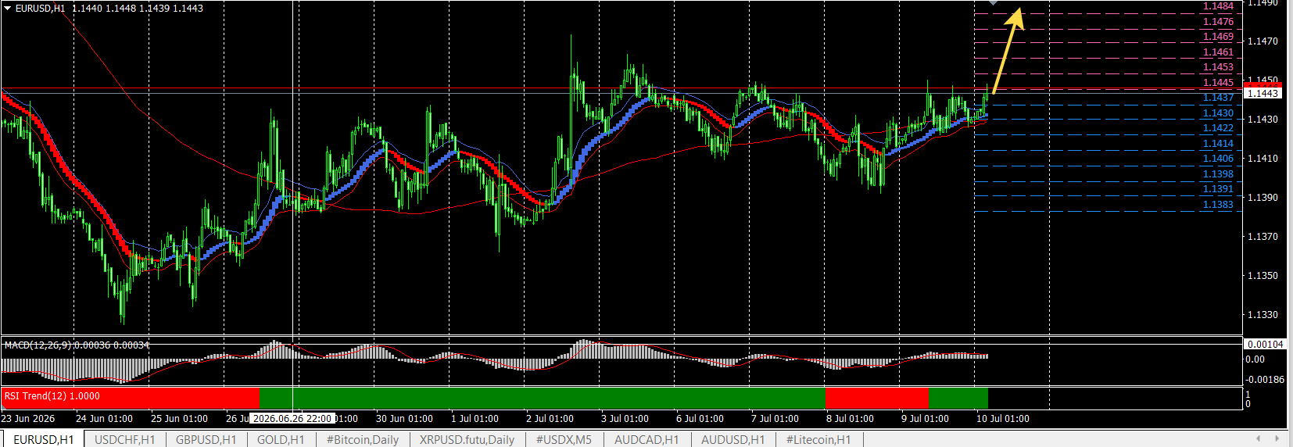
Task: Click the red level label 1.1484
Action: [1218, 6]
